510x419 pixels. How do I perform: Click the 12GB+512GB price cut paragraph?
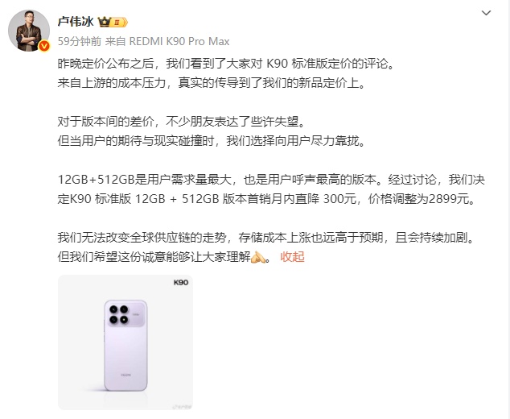click(271, 189)
